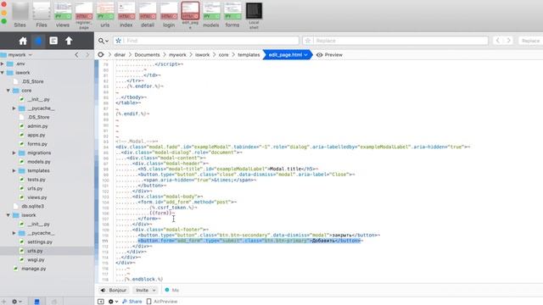Image resolution: width=543 pixels, height=305 pixels.
Task: Go to next find match
Action: tap(509, 41)
